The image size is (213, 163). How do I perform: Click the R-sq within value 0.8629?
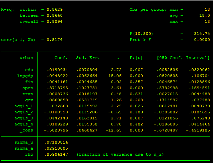point(55,9)
